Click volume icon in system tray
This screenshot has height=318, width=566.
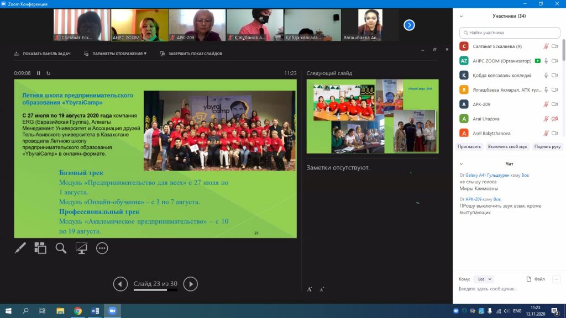tap(506, 311)
